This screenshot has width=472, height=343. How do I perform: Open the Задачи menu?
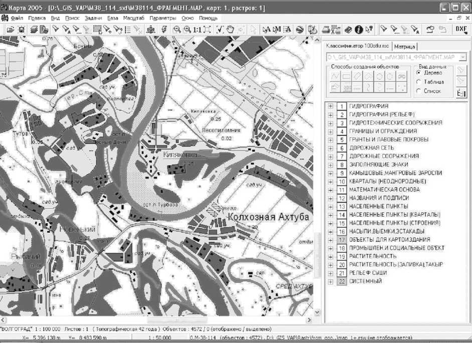point(93,18)
